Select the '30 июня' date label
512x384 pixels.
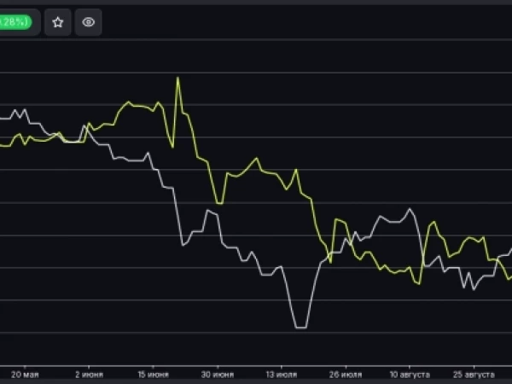coord(218,375)
